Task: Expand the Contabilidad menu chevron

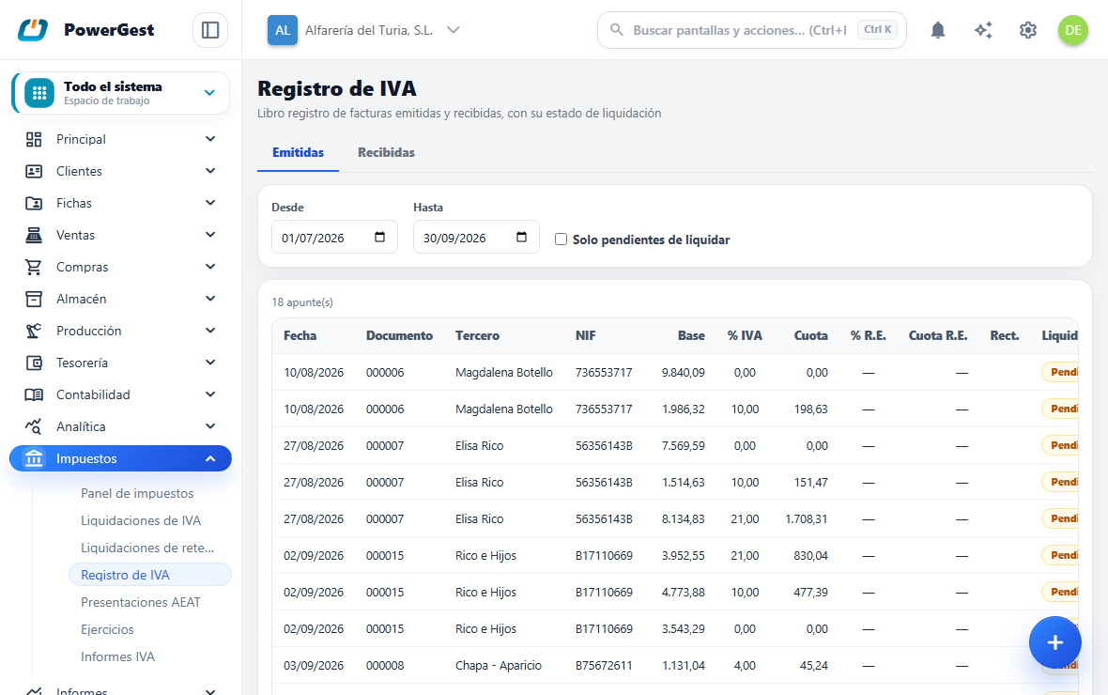Action: tap(210, 394)
